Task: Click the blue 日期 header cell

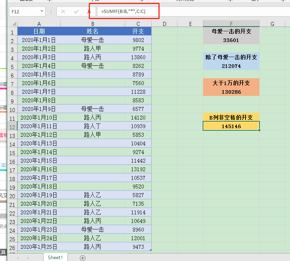Action: pyautogui.click(x=39, y=31)
